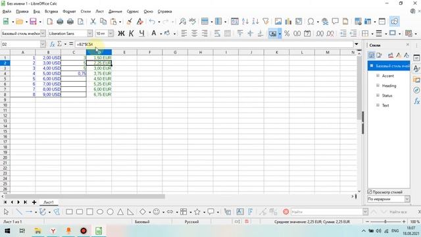This screenshot has width=421, height=237.
Task: Open Windows Start menu
Action: (7, 231)
